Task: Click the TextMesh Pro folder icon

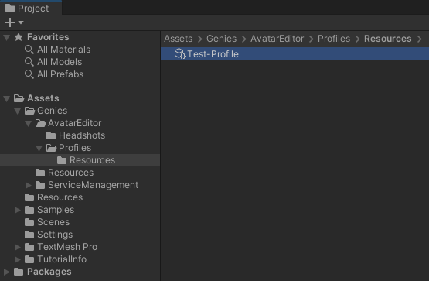Action: pyautogui.click(x=29, y=247)
